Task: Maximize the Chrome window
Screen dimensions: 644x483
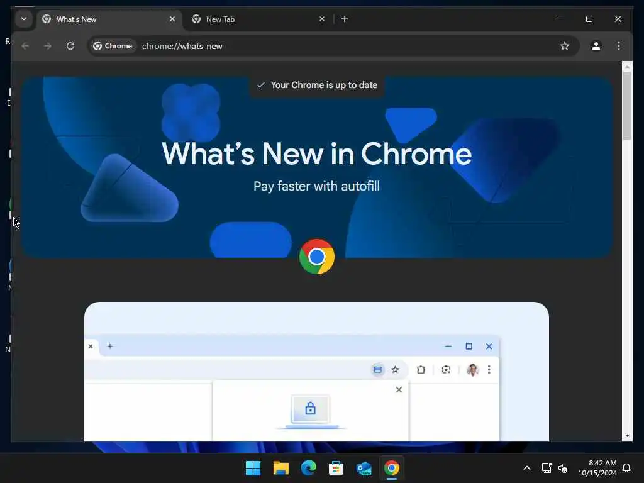Action: (x=589, y=19)
